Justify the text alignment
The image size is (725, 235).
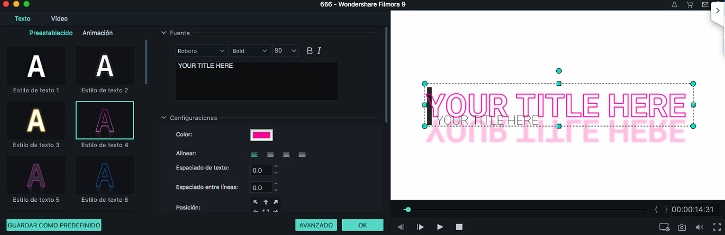302,155
